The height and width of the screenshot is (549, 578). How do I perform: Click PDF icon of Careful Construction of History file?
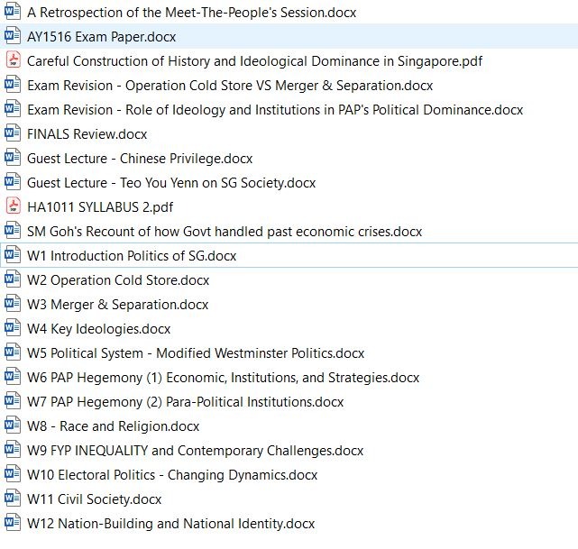click(x=13, y=61)
